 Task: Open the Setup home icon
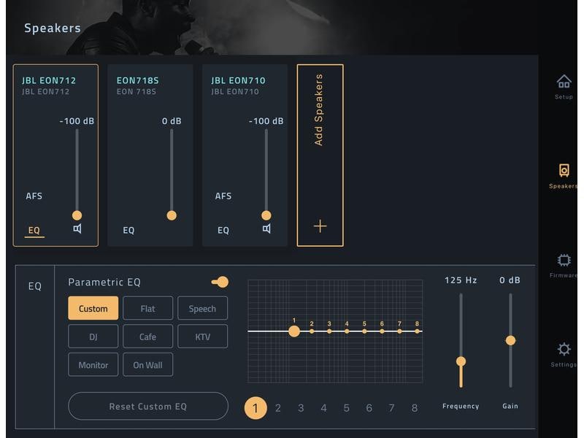[564, 81]
